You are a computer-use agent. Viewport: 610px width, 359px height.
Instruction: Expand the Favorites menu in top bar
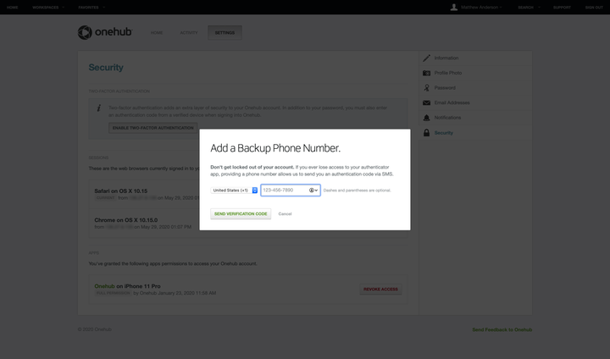91,7
